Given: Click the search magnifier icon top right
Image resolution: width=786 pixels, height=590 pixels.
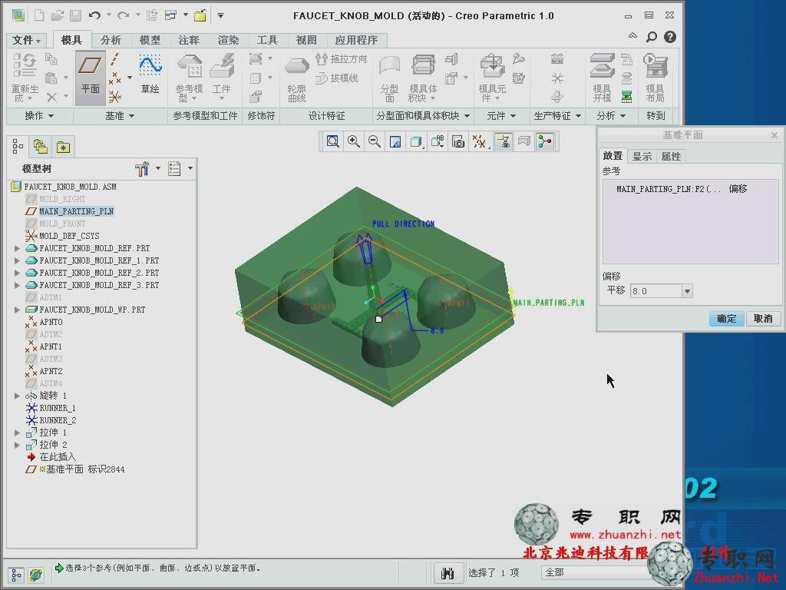Looking at the screenshot, I should tap(651, 37).
